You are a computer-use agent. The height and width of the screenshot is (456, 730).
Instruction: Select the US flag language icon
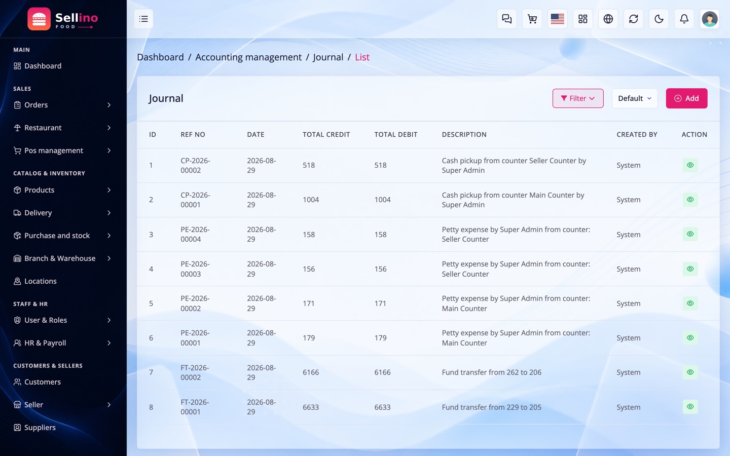point(557,19)
